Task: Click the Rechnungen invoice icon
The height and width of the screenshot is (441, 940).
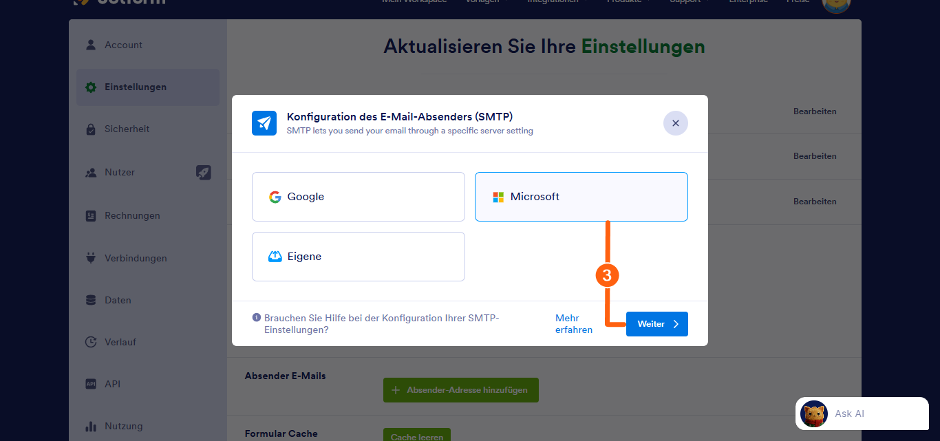Action: point(90,215)
